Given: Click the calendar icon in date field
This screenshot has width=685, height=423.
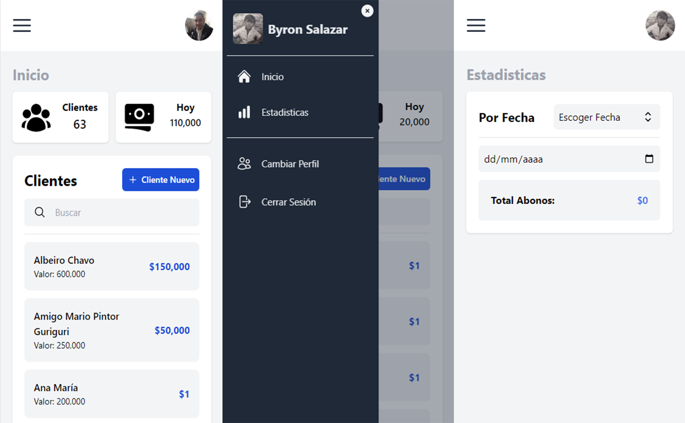Looking at the screenshot, I should point(649,159).
